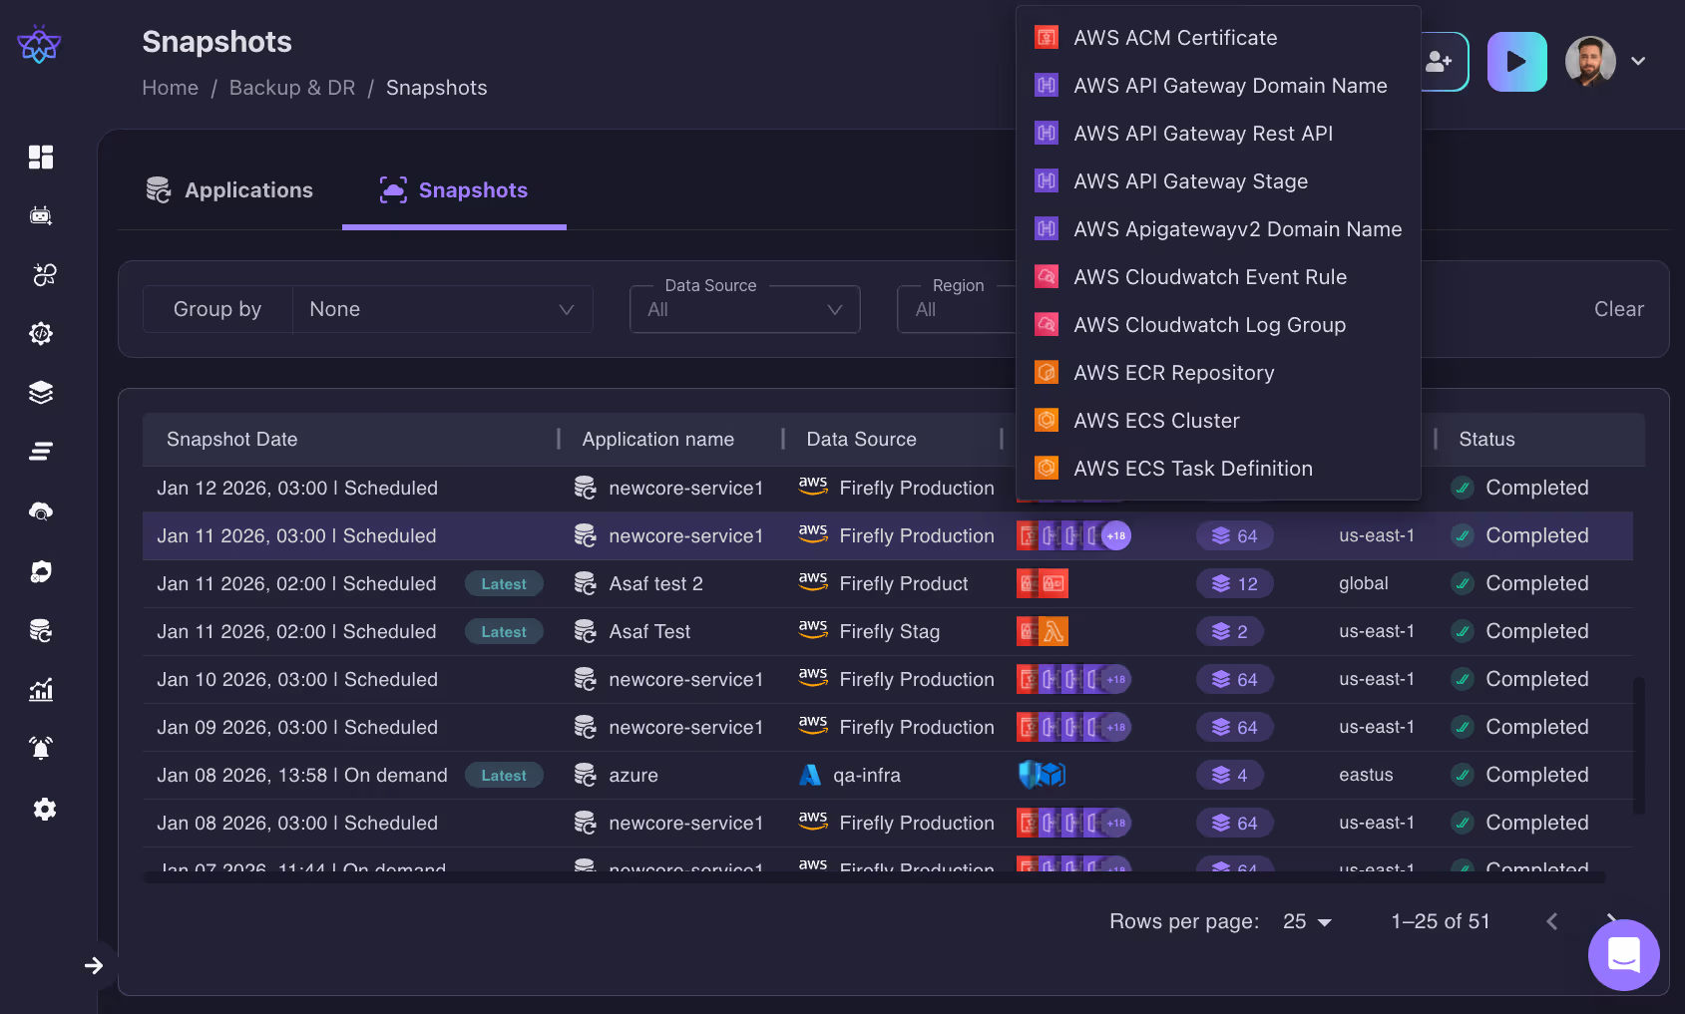This screenshot has width=1685, height=1014.
Task: Click Latest badge on azure row
Action: pyautogui.click(x=504, y=776)
